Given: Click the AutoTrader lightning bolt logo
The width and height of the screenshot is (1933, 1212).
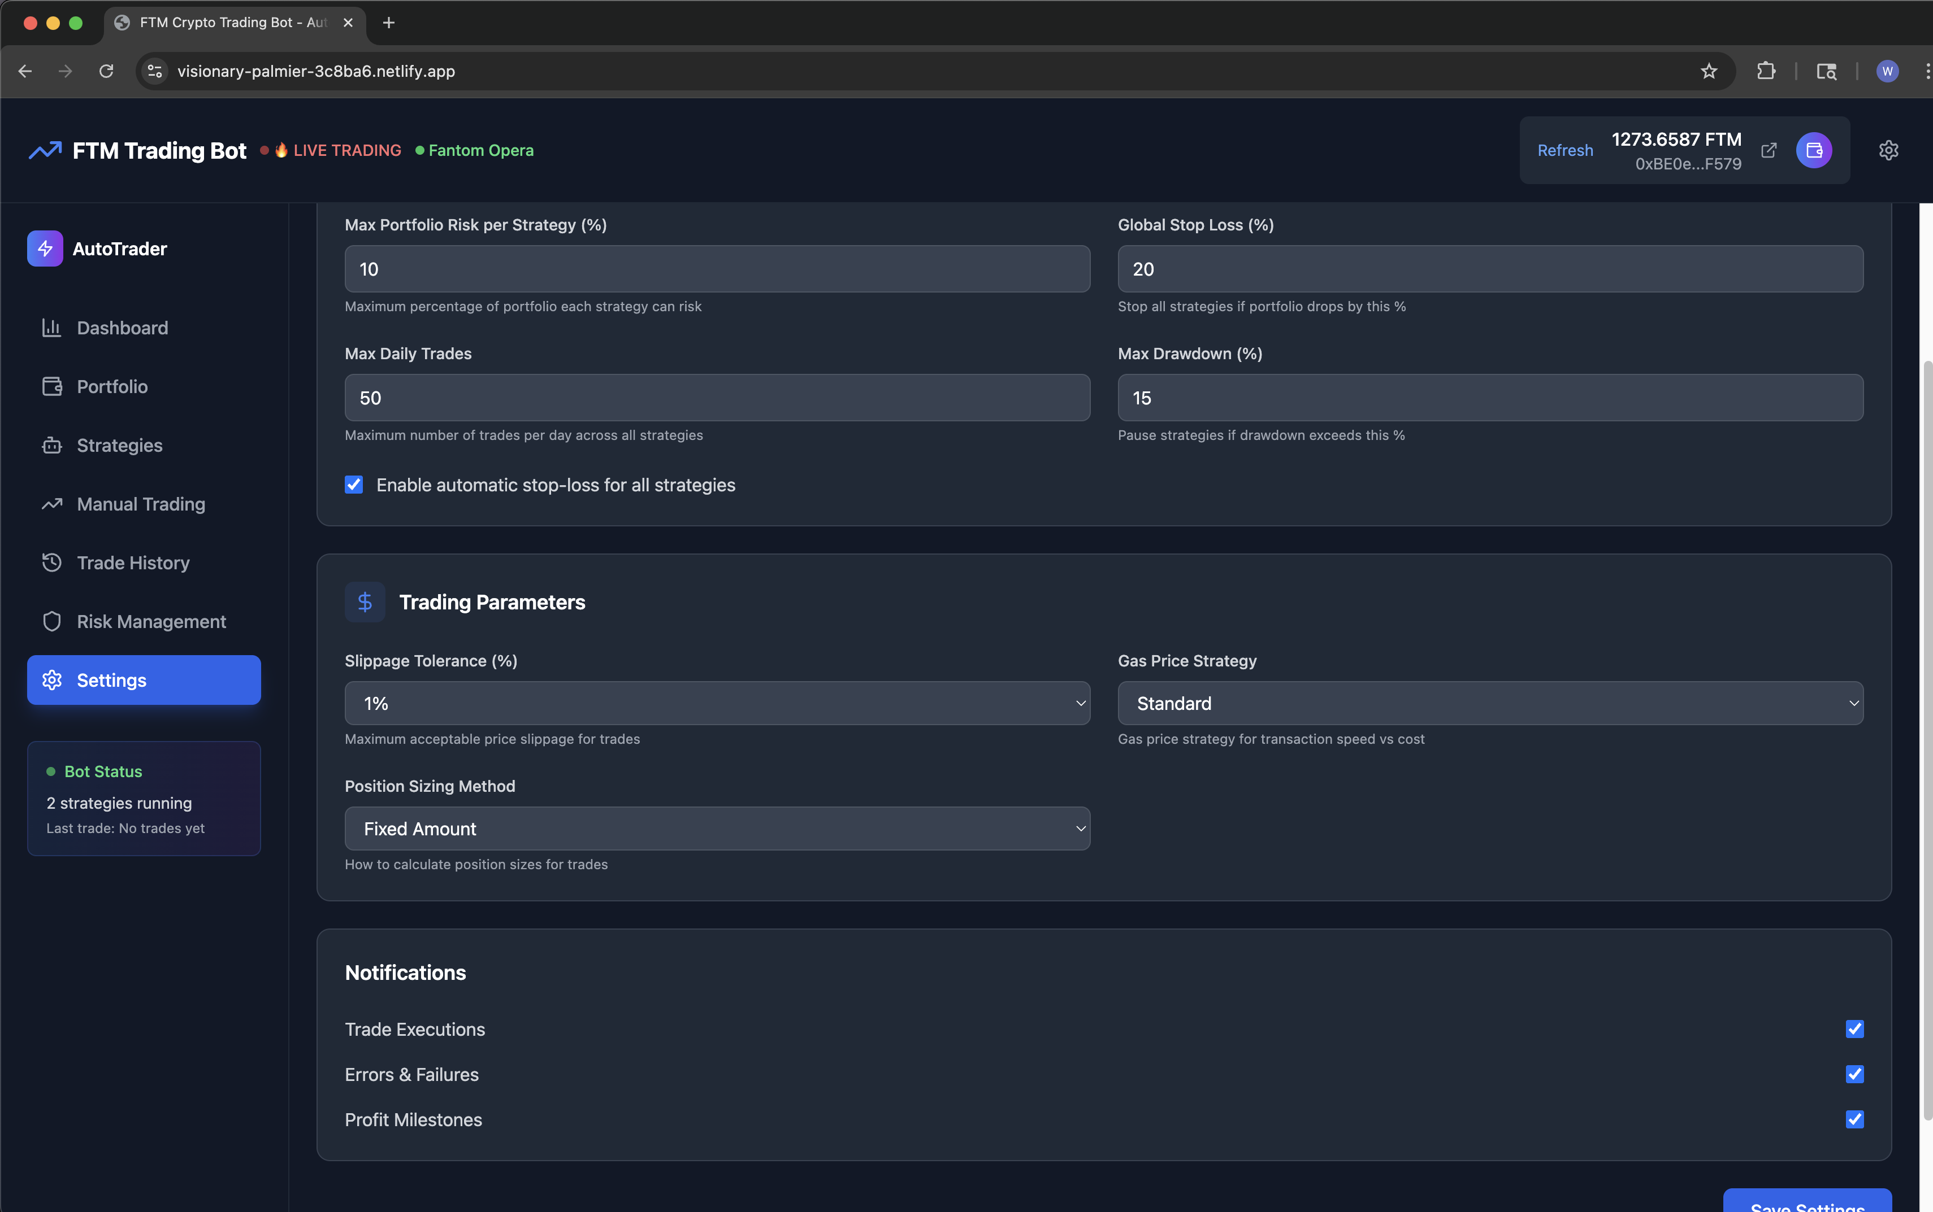Looking at the screenshot, I should click(x=45, y=248).
